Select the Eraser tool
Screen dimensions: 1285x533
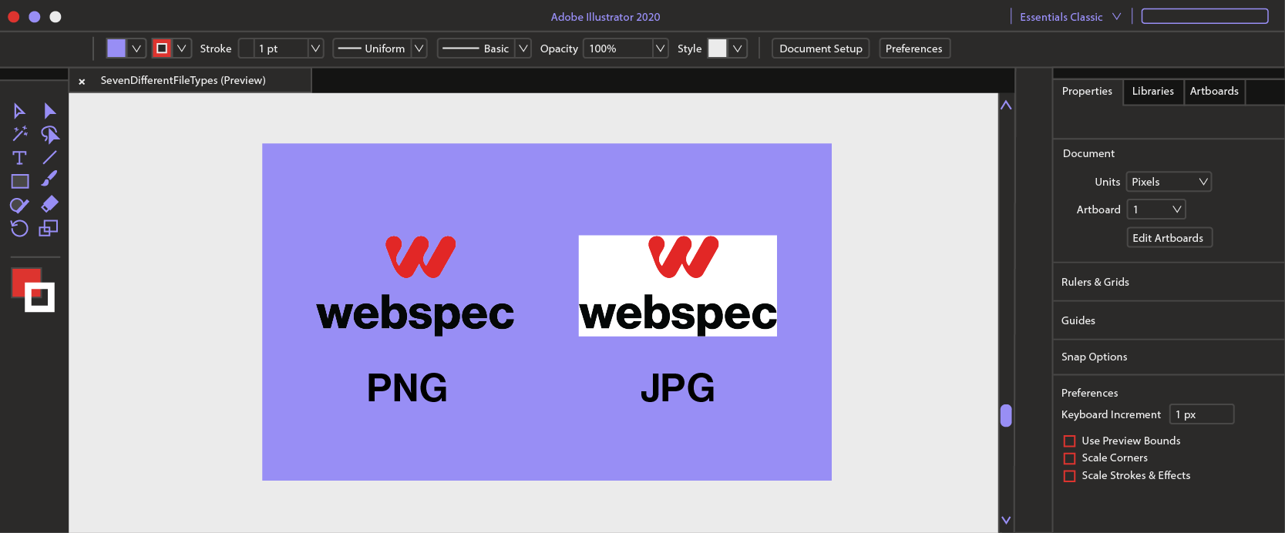(49, 204)
